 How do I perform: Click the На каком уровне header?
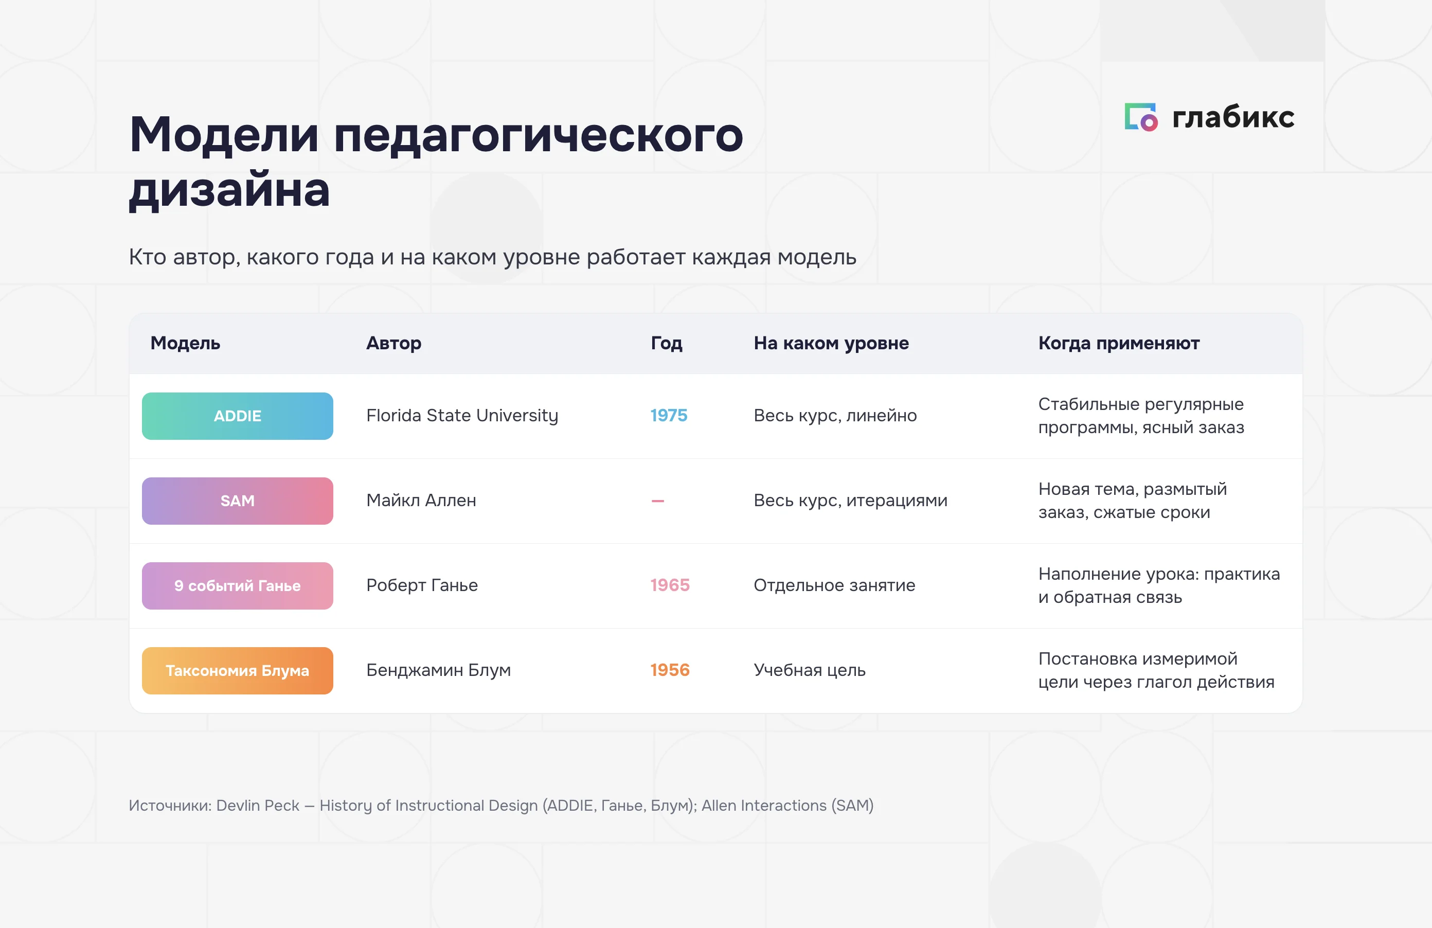pyautogui.click(x=831, y=343)
